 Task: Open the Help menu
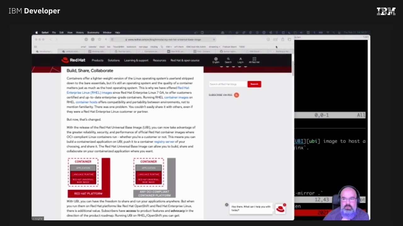pos(117,33)
